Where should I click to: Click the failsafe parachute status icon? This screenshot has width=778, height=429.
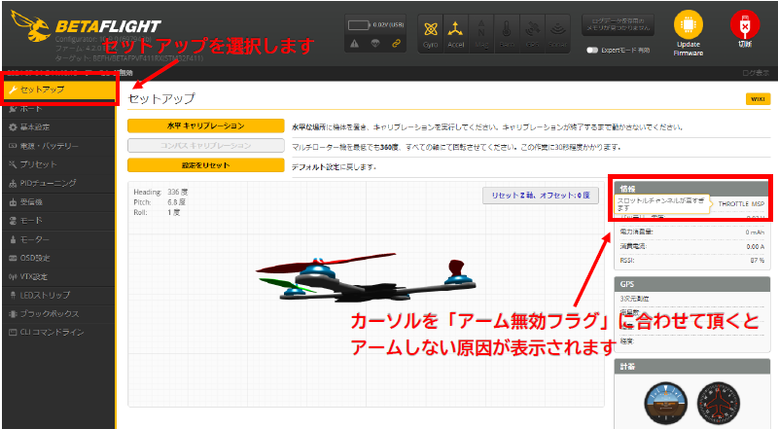pyautogui.click(x=375, y=44)
